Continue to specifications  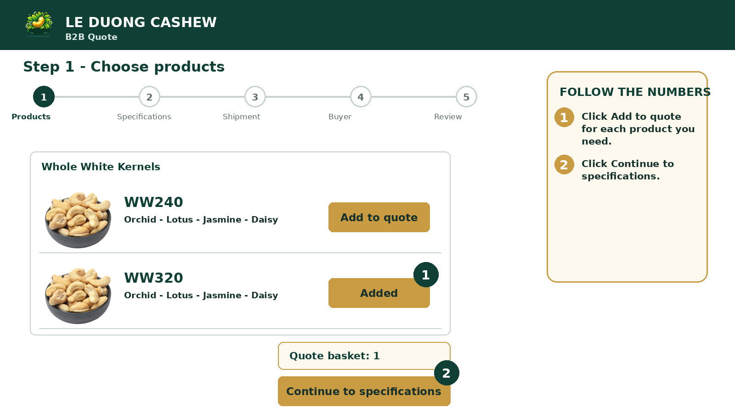[364, 391]
